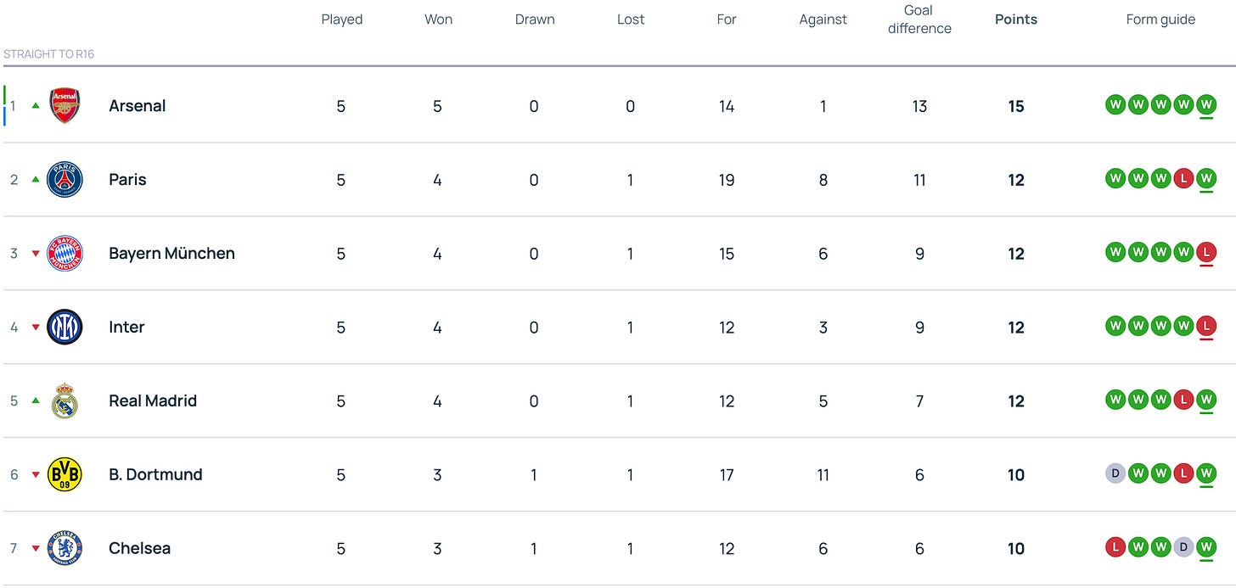Screen dimensions: 1236x588
Task: Click the Arsenal club crest
Action: pyautogui.click(x=65, y=106)
